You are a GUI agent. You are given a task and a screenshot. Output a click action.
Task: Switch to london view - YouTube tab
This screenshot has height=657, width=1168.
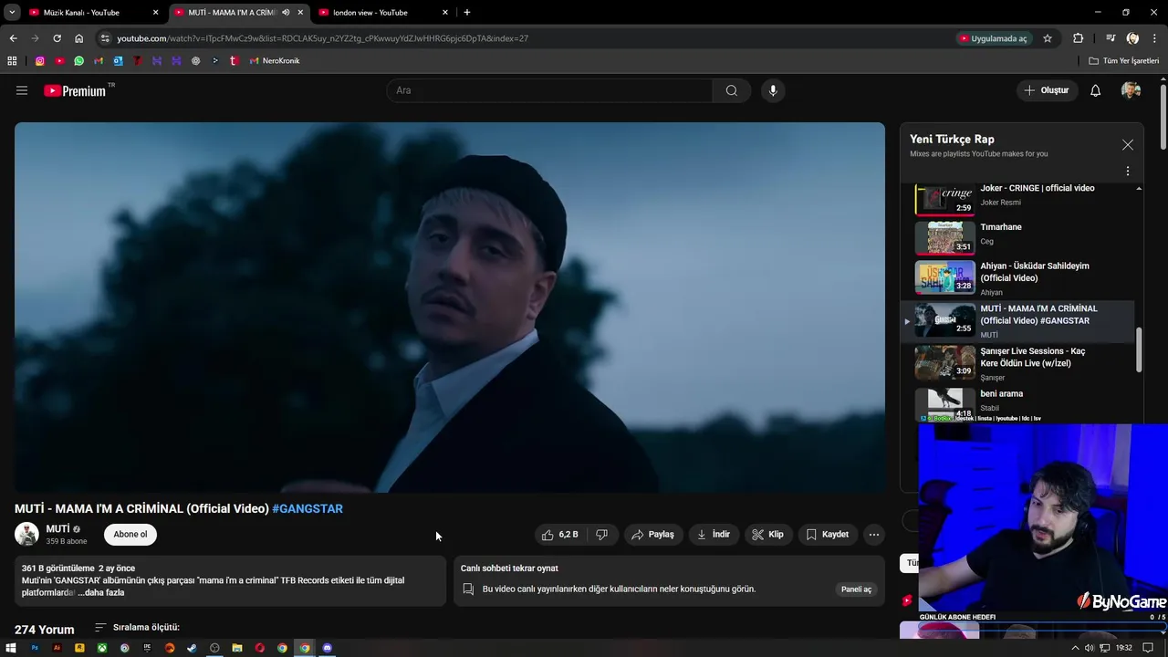click(x=383, y=13)
